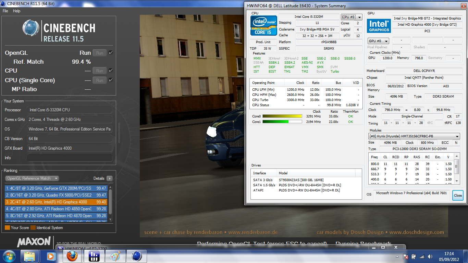This screenshot has height=263, width=468.
Task: Open the Windows Start menu orb
Action: 9,256
